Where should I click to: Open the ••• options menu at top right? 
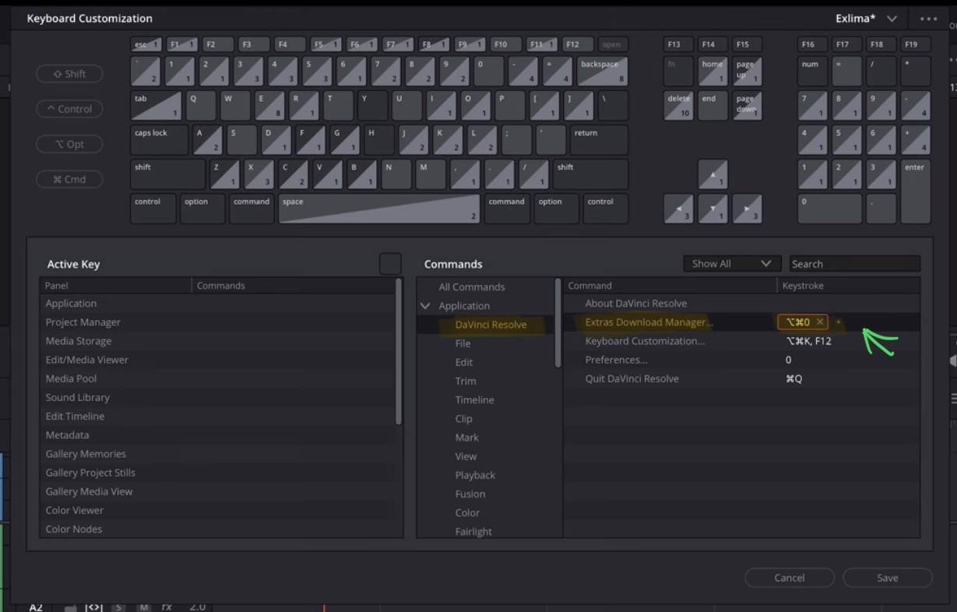pos(928,18)
